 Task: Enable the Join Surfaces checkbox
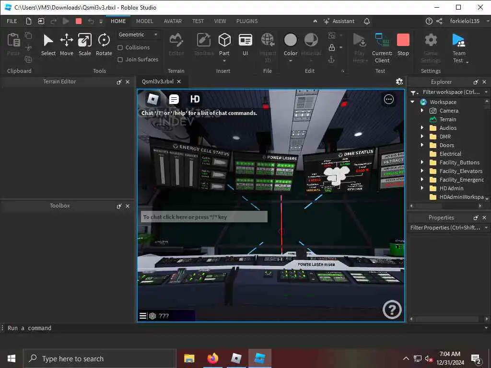tap(120, 59)
